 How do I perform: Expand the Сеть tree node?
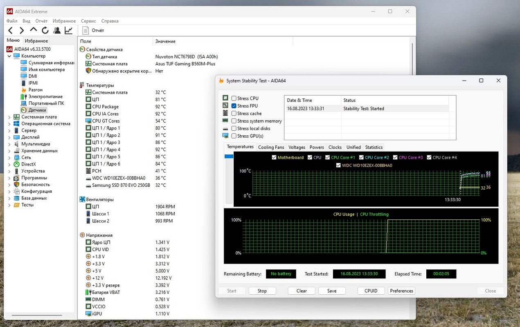coord(9,157)
